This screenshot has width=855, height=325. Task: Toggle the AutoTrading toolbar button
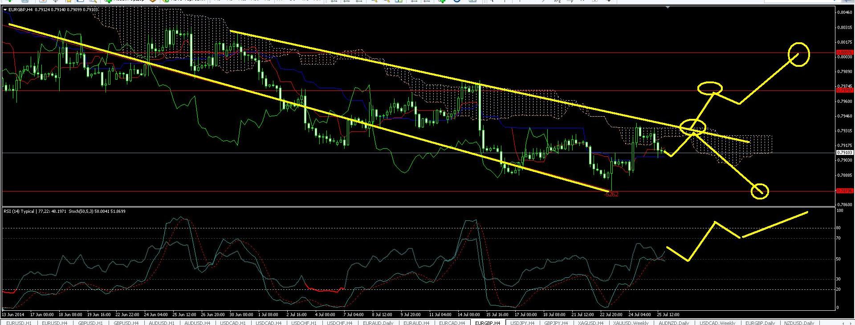pyautogui.click(x=178, y=1)
